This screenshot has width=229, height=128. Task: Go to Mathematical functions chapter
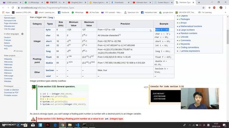pos(191,26)
